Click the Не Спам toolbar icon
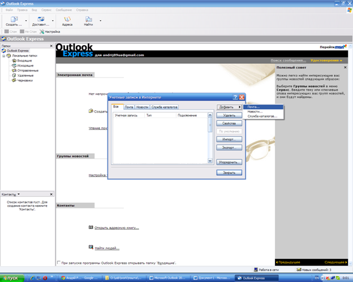Image resolution: width=353 pixels, height=282 pixels. (22, 32)
